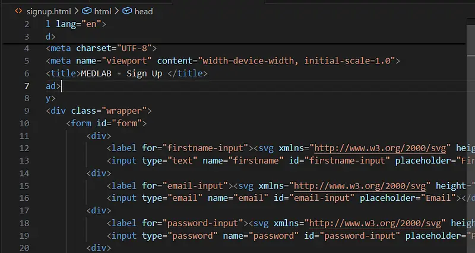Click the "UTF-8" charset value on line 4

[136, 49]
